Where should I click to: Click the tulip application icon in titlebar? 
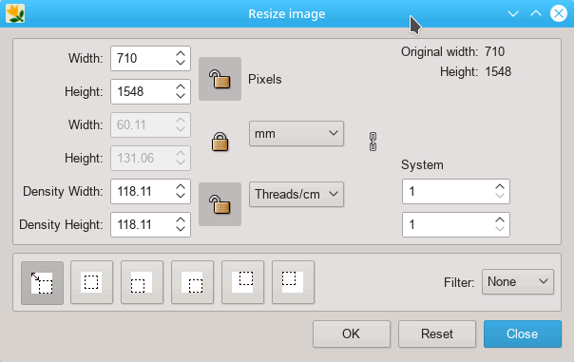[x=15, y=13]
